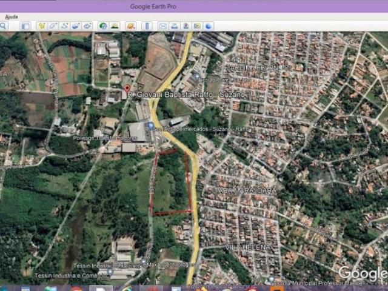This screenshot has width=388, height=291.
Task: Click View in Google Maps icon
Action: (197, 26)
